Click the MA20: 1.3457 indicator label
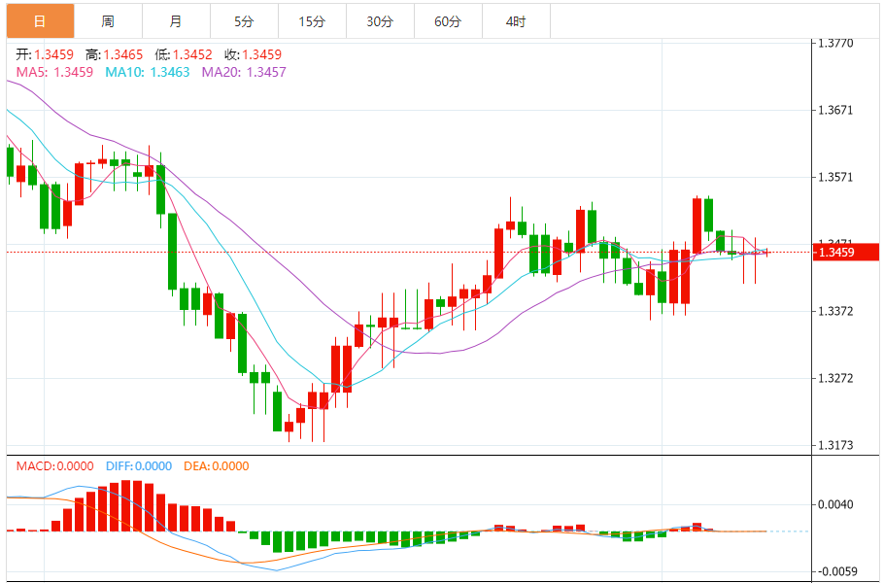This screenshot has height=583, width=884. (244, 72)
